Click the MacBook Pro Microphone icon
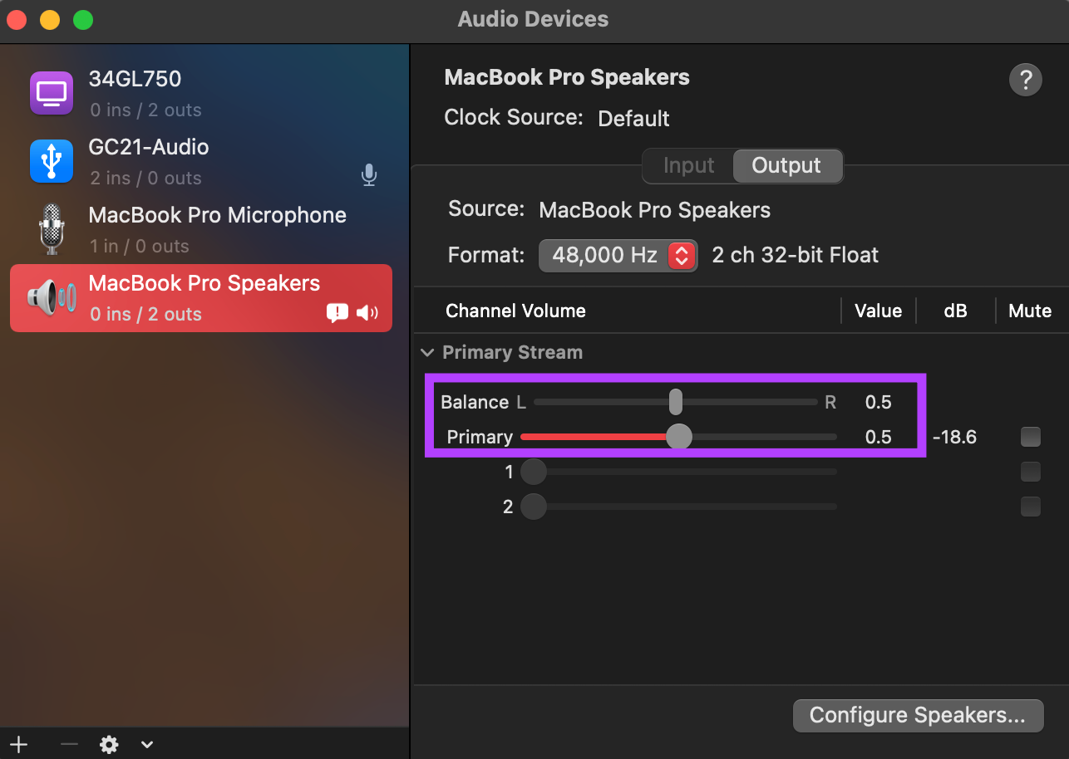Image resolution: width=1069 pixels, height=759 pixels. pos(52,229)
